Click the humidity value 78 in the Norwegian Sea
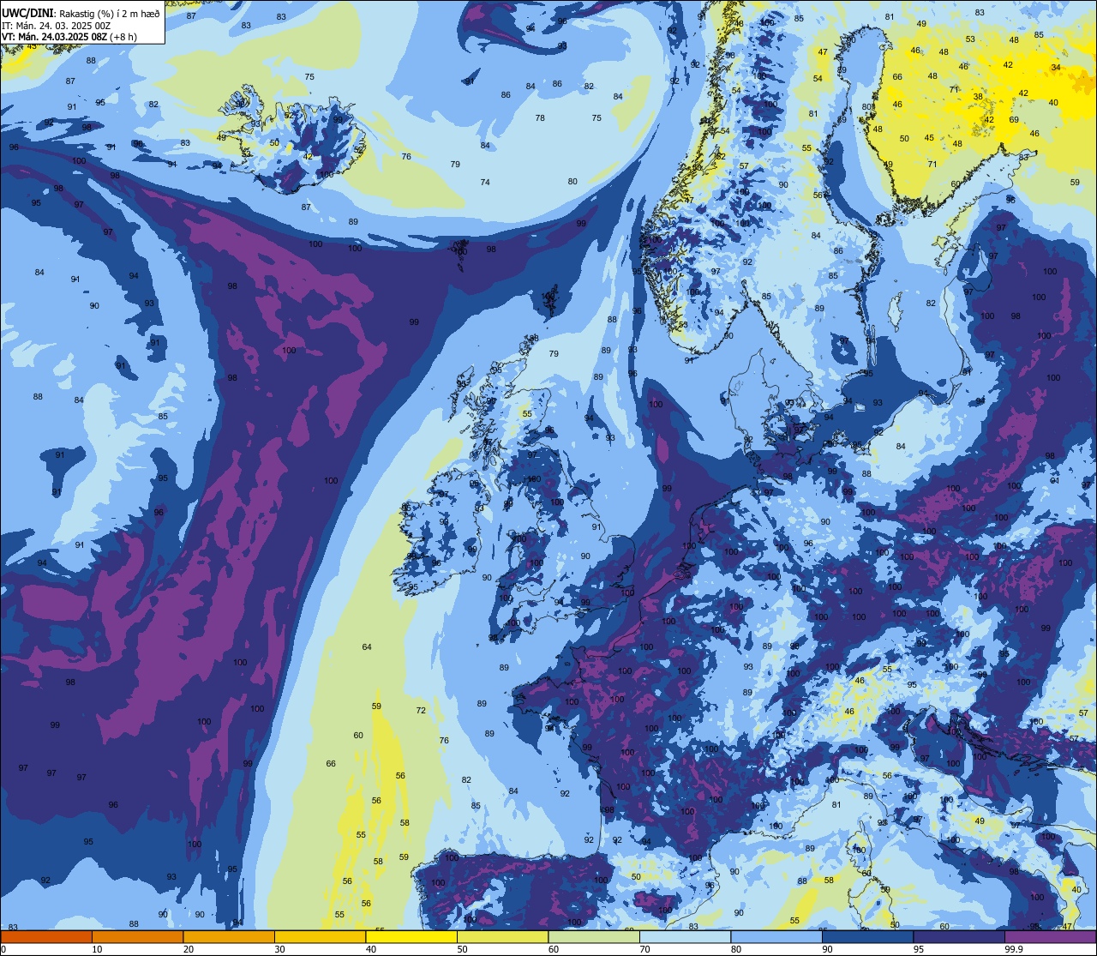 [540, 117]
